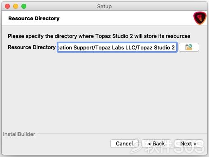Screen dimensions: 209x157
Task: Click the Topaz Studio shield logo
Action: 200,18
